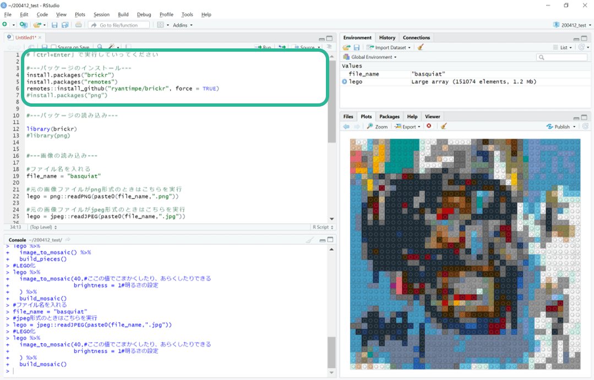Click the console vertical scrollbar thumb

click(x=331, y=352)
